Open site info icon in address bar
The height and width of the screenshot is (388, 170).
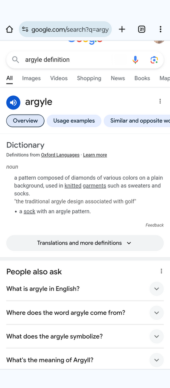(x=25, y=29)
